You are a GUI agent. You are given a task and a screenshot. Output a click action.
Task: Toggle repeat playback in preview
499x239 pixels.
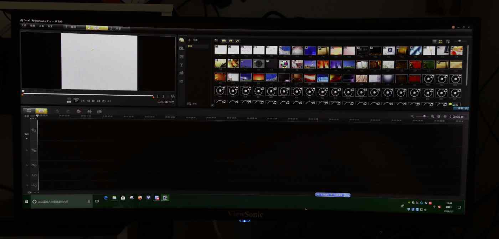point(104,101)
